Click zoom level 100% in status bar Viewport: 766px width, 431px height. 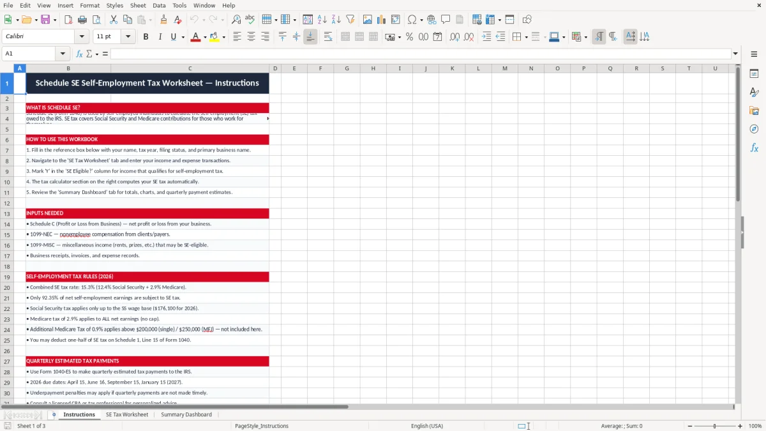point(755,426)
